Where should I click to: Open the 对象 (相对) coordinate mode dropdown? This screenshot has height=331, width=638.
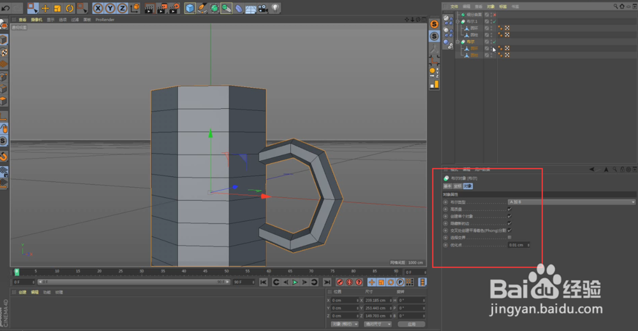click(345, 324)
